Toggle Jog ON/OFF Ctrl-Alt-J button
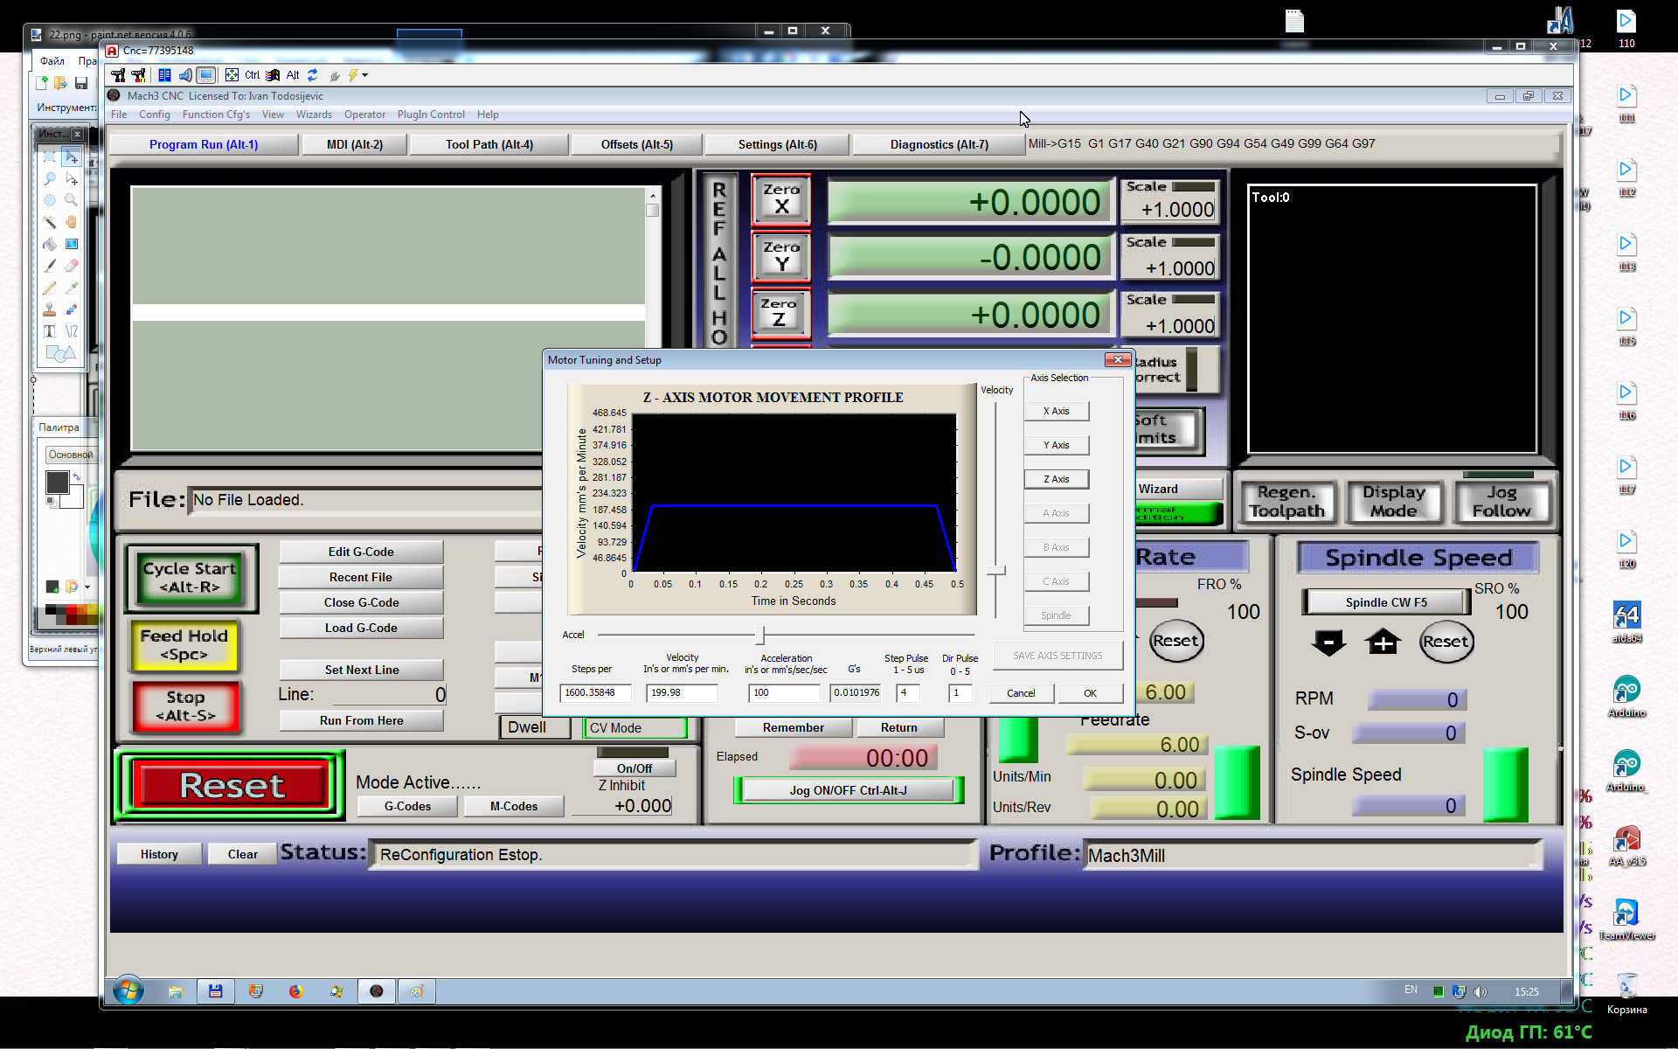1678x1049 pixels. (x=848, y=790)
